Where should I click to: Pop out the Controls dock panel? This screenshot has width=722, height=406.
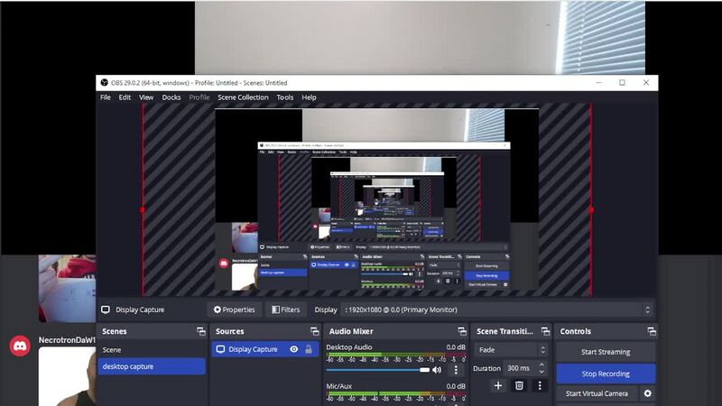650,331
